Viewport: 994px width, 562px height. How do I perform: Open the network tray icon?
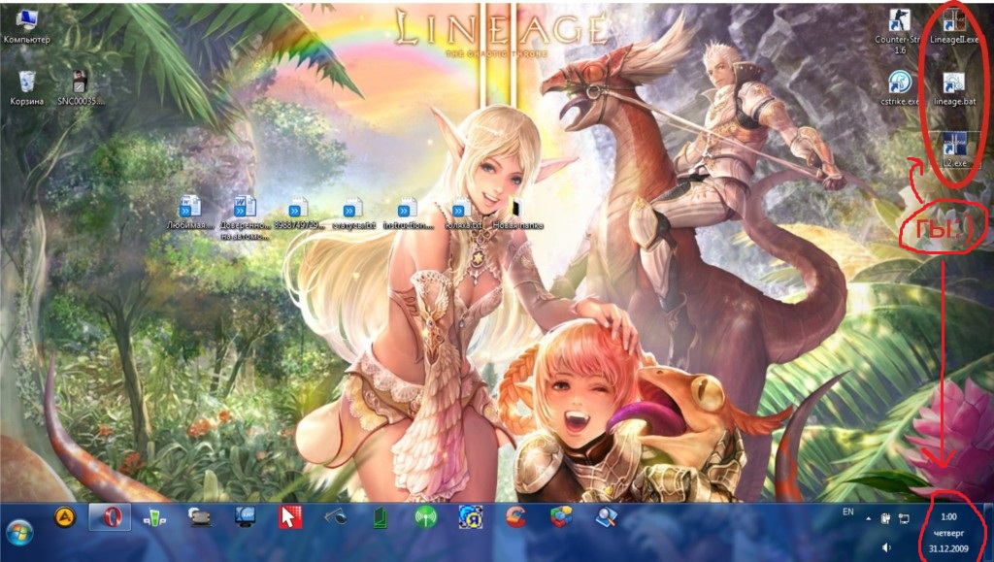(904, 519)
